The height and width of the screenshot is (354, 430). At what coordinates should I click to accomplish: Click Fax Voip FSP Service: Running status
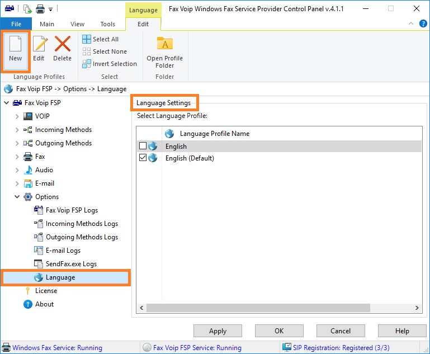(x=197, y=348)
